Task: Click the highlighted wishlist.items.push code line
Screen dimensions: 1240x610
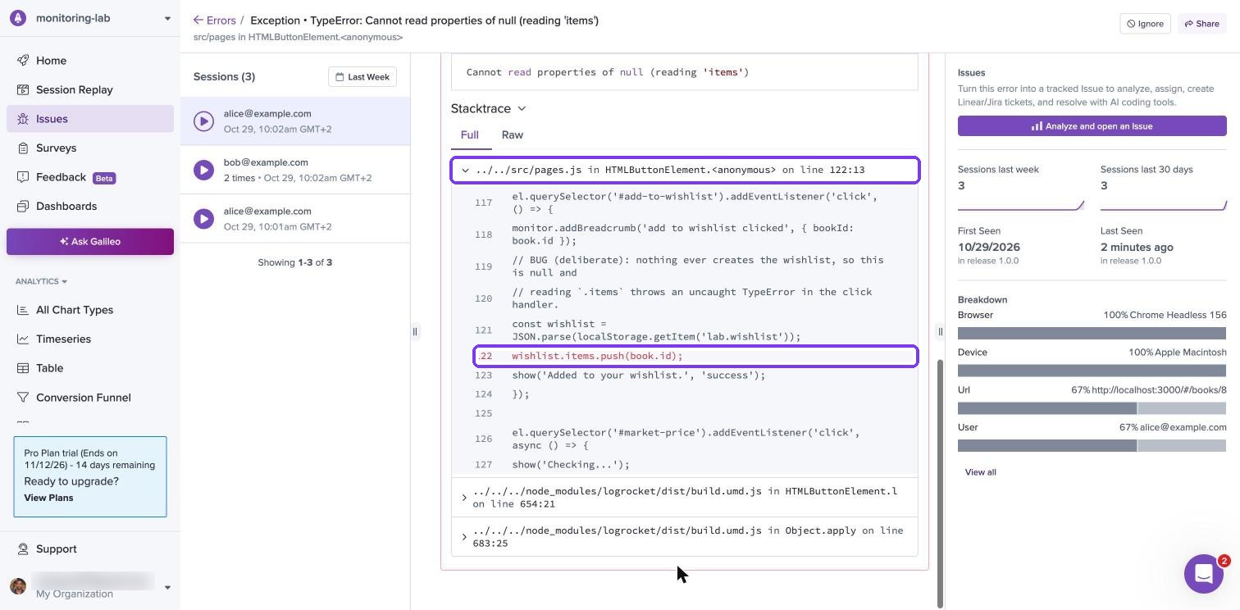Action: (x=695, y=356)
